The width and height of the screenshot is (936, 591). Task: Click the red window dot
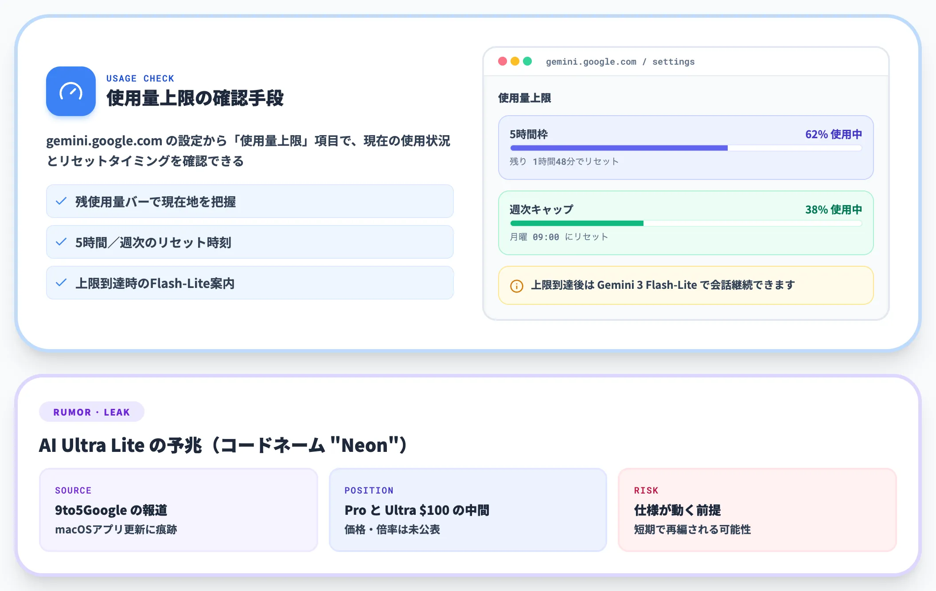point(503,61)
